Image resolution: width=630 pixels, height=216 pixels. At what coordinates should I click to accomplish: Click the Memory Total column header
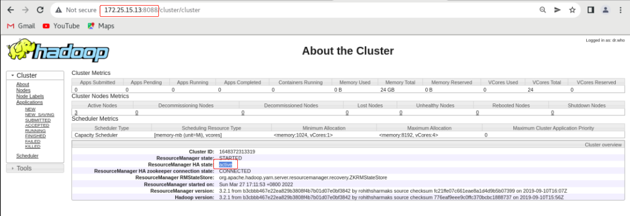point(400,83)
